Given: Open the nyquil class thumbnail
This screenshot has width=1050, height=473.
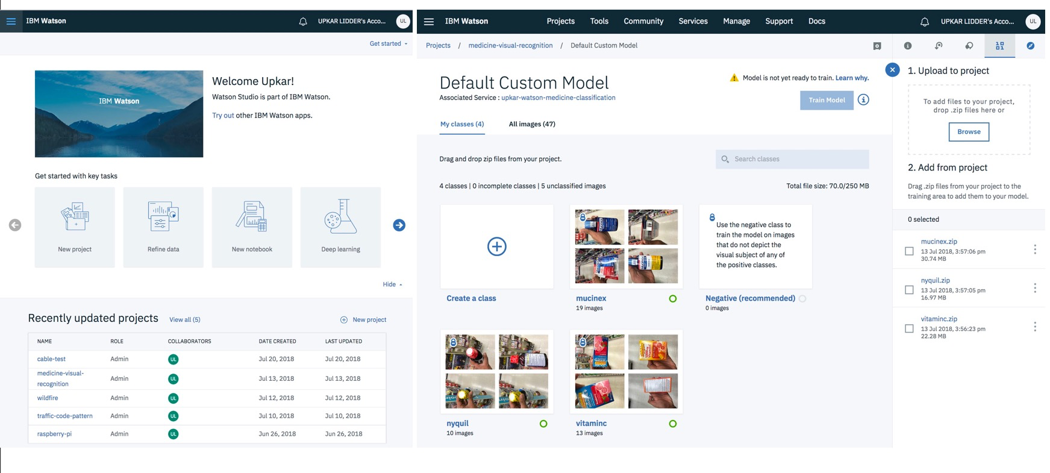Looking at the screenshot, I should 497,372.
